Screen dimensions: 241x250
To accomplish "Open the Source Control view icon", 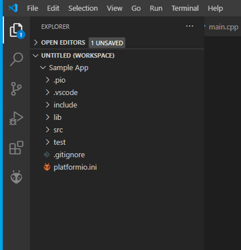I will (x=16, y=89).
